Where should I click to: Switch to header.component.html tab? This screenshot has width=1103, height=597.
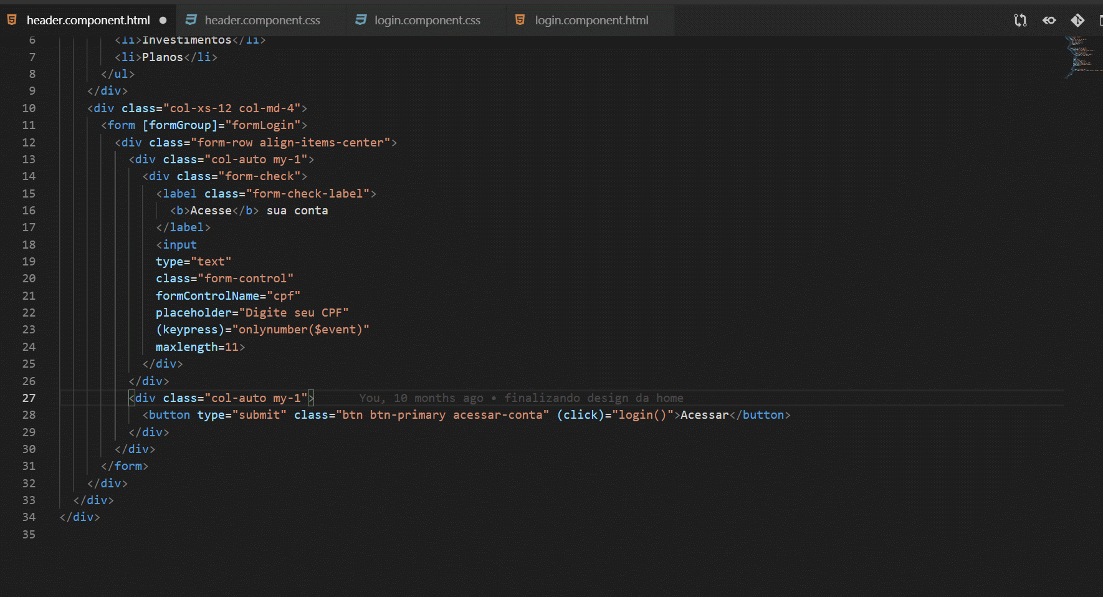coord(88,20)
